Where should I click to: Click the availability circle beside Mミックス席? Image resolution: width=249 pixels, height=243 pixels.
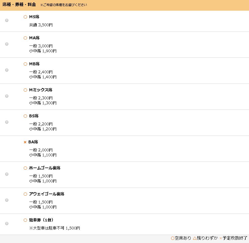(x=25, y=90)
